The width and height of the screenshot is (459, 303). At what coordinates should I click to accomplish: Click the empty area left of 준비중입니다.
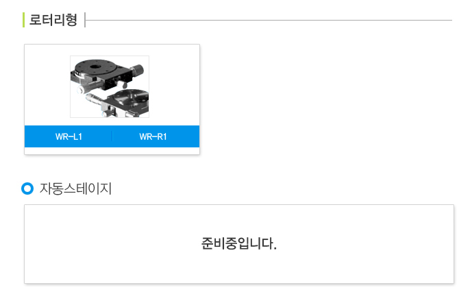[113, 244]
